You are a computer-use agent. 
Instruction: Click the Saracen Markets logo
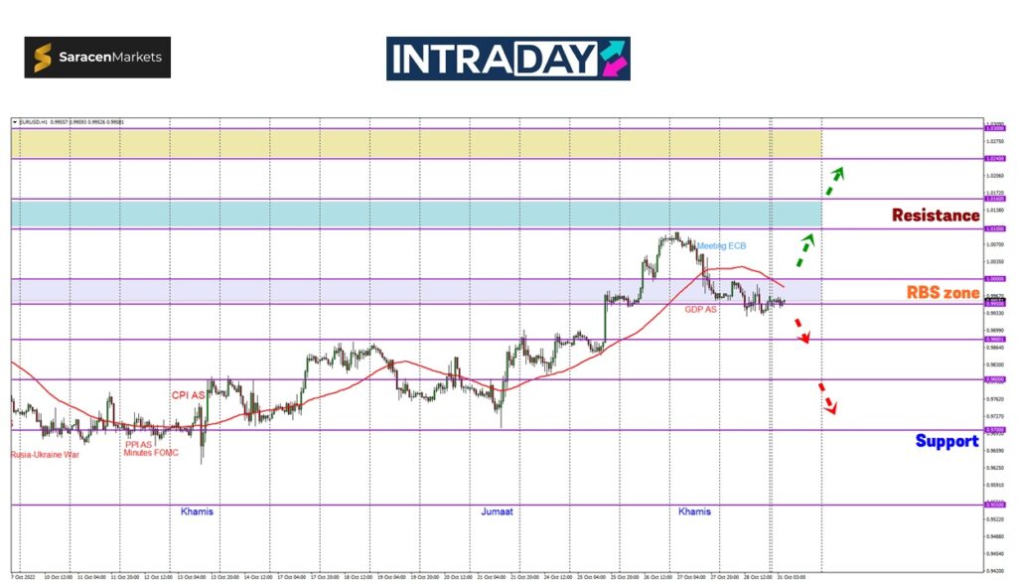point(97,58)
